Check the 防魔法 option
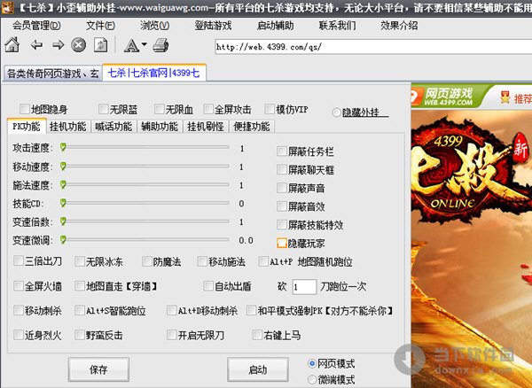Image resolution: width=532 pixels, height=388 pixels. pos(147,261)
